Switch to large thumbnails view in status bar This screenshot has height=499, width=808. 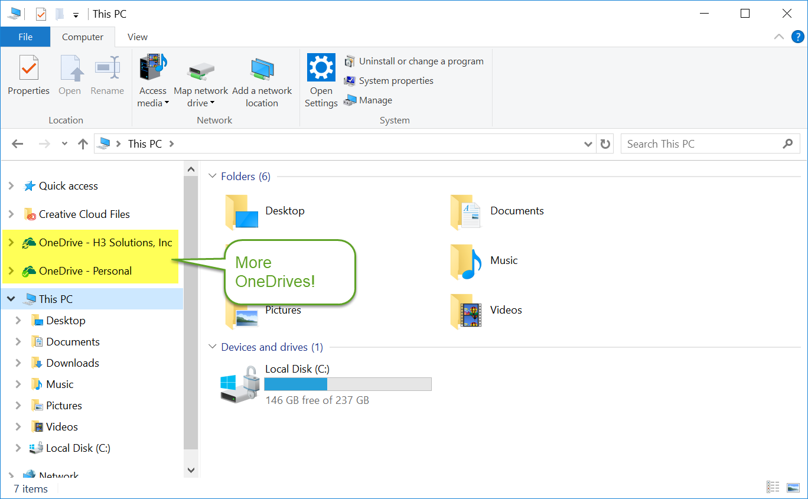[793, 487]
